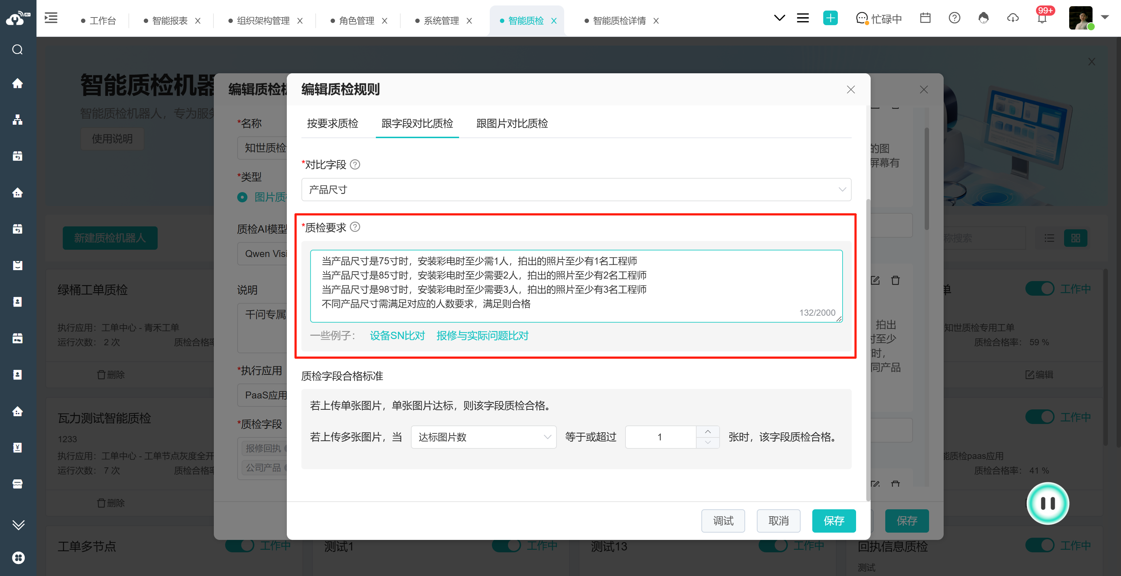Decrease the image count stepper

click(x=708, y=443)
